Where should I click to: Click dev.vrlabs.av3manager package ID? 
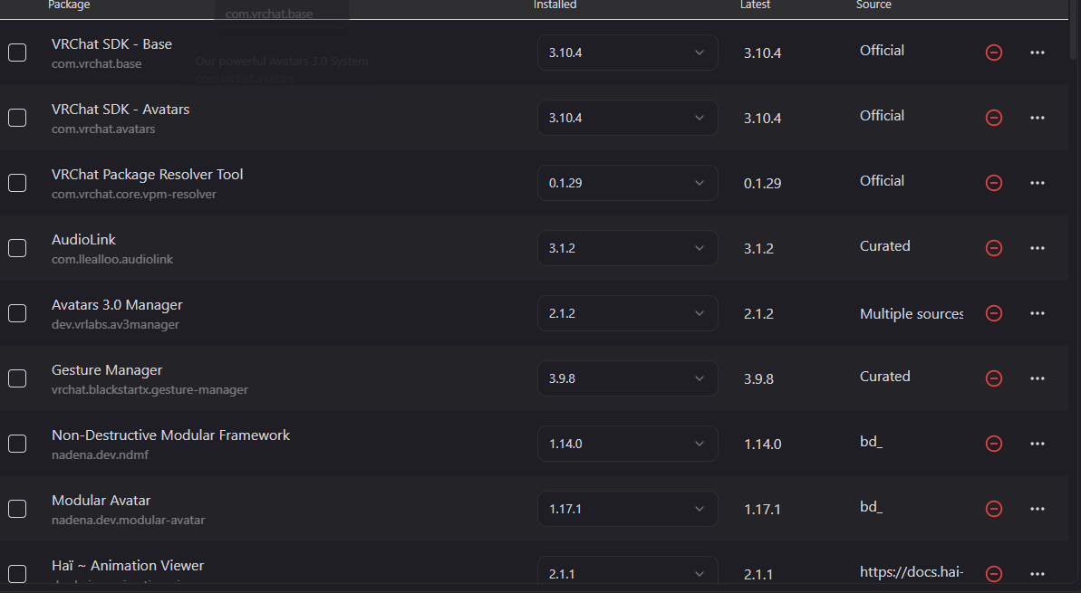tap(115, 324)
